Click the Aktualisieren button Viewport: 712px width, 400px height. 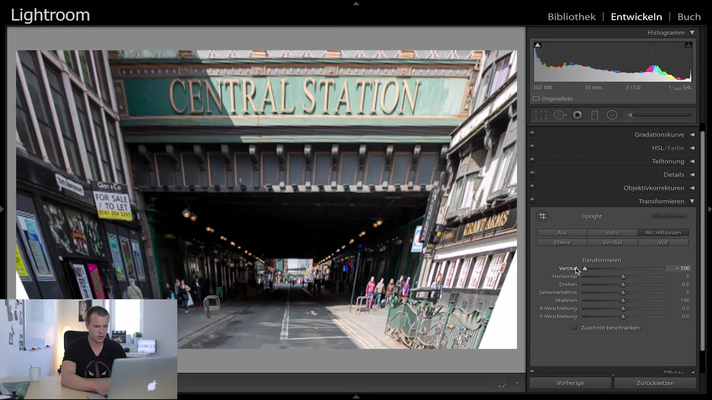(669, 216)
